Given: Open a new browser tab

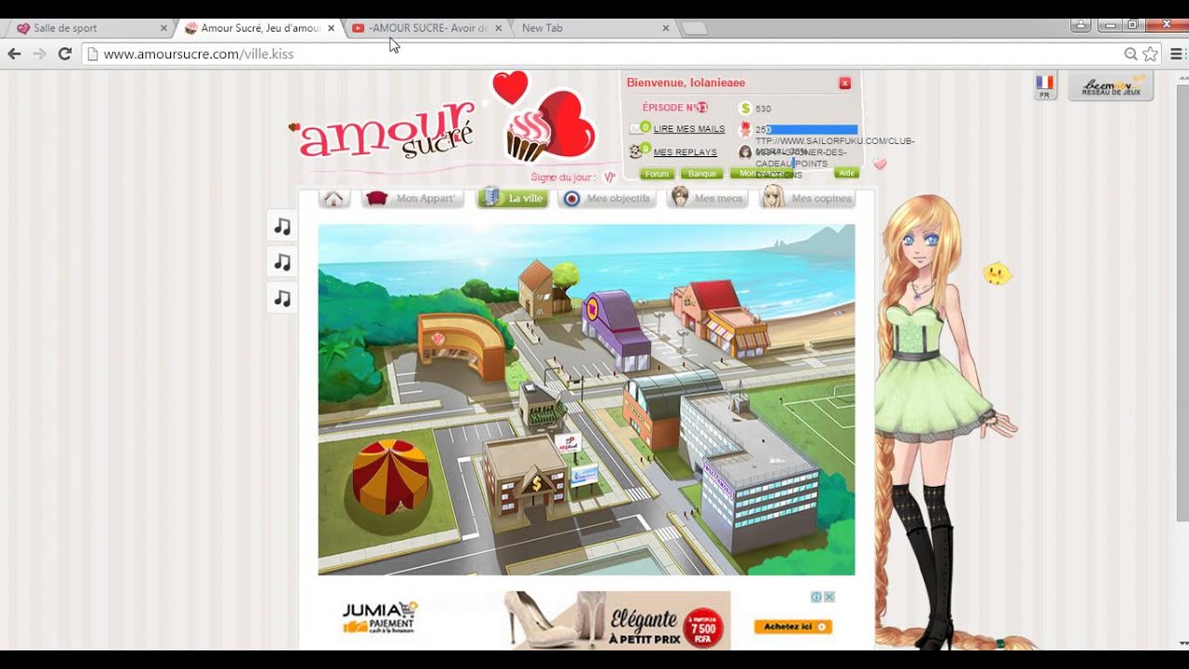Looking at the screenshot, I should (x=695, y=29).
